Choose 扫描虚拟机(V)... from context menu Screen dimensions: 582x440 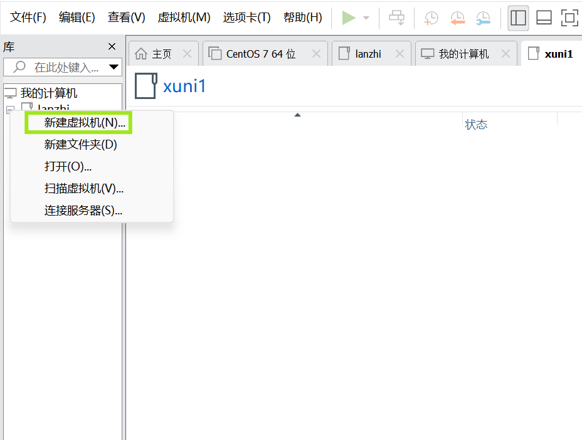tap(84, 189)
